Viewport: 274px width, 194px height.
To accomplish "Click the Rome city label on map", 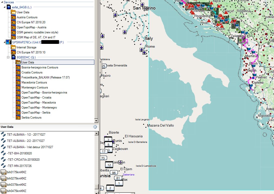I will (x=150, y=46).
